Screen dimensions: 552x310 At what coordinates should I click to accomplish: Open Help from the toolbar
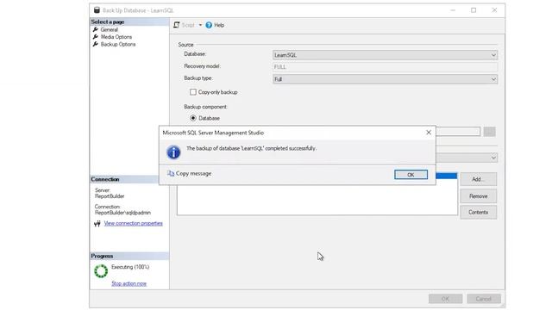[215, 25]
